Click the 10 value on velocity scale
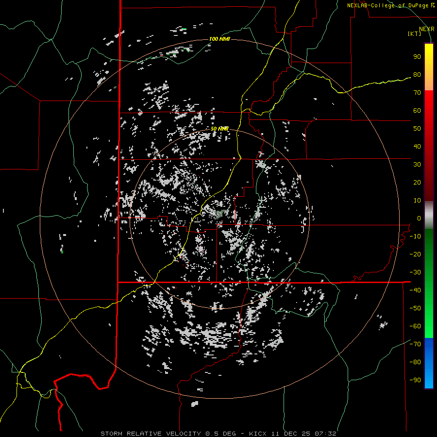Viewport: 437px width, 437px height. pos(417,201)
